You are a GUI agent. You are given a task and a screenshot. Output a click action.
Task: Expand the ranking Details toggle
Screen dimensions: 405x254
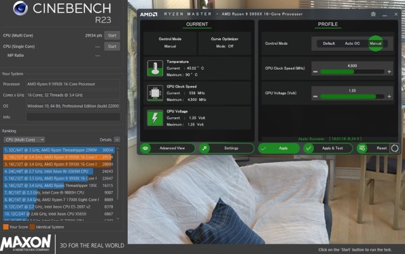117,140
